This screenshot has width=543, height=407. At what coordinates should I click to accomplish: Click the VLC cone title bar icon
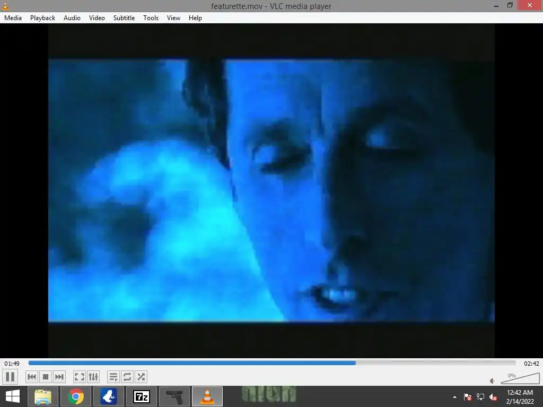pos(5,5)
